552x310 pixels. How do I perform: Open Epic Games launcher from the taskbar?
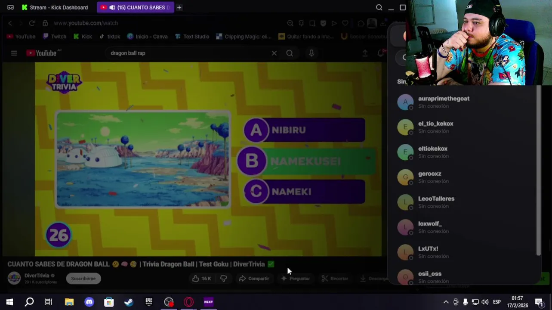click(149, 302)
